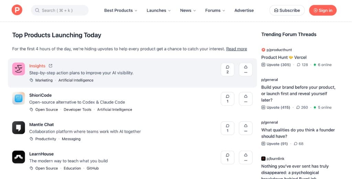Open the Build your brand thread
This screenshot has height=179, width=352.
click(298, 93)
